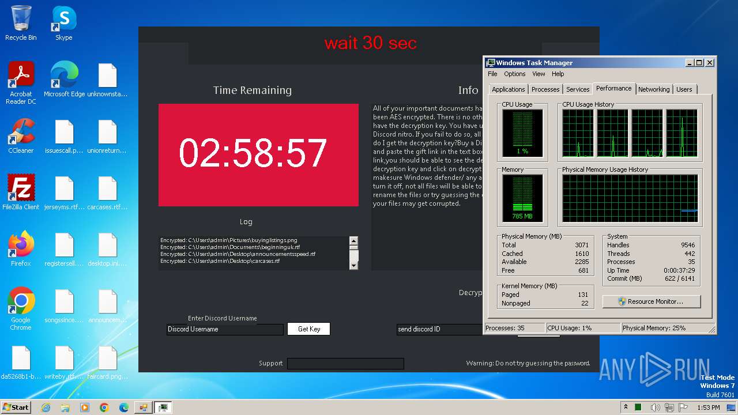Click the Memory usage meter
The height and width of the screenshot is (415, 738).
(x=522, y=198)
